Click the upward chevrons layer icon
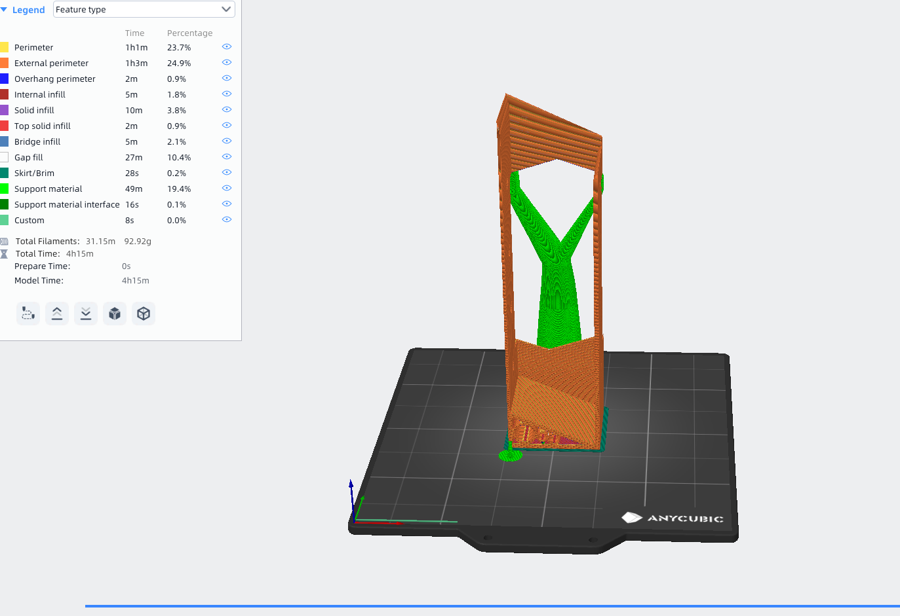Viewport: 900px width, 616px height. (x=57, y=314)
